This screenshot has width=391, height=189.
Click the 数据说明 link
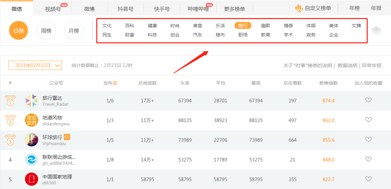pos(347,65)
